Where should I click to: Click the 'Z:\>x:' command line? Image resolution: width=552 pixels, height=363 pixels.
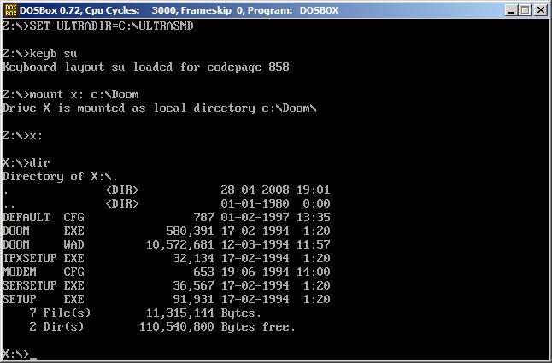coord(22,136)
